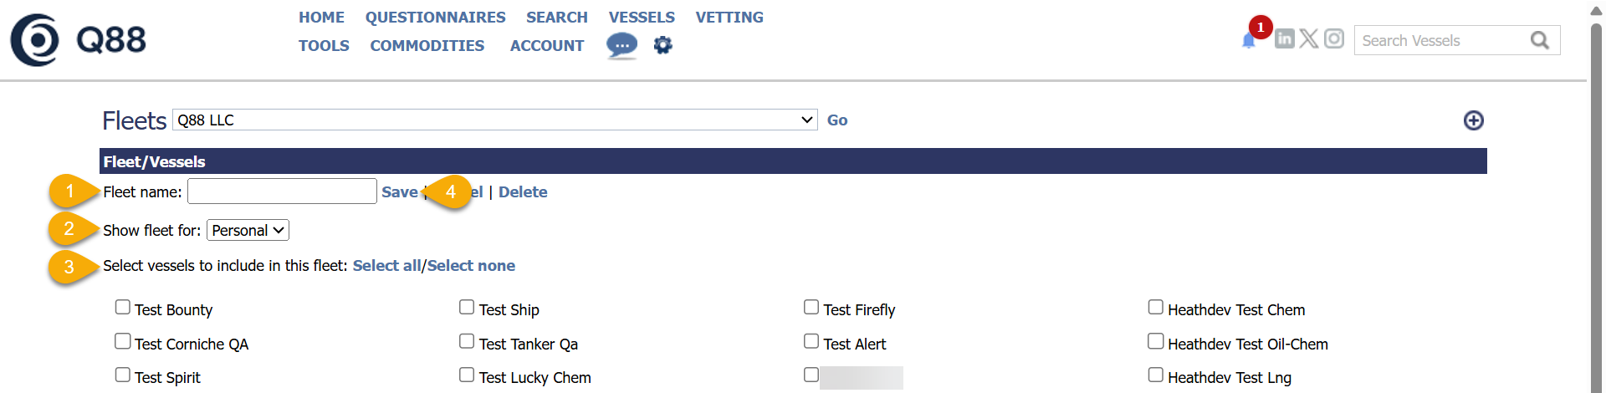Image resolution: width=1606 pixels, height=393 pixels.
Task: Open the Show fleet for dropdown
Action: (248, 230)
